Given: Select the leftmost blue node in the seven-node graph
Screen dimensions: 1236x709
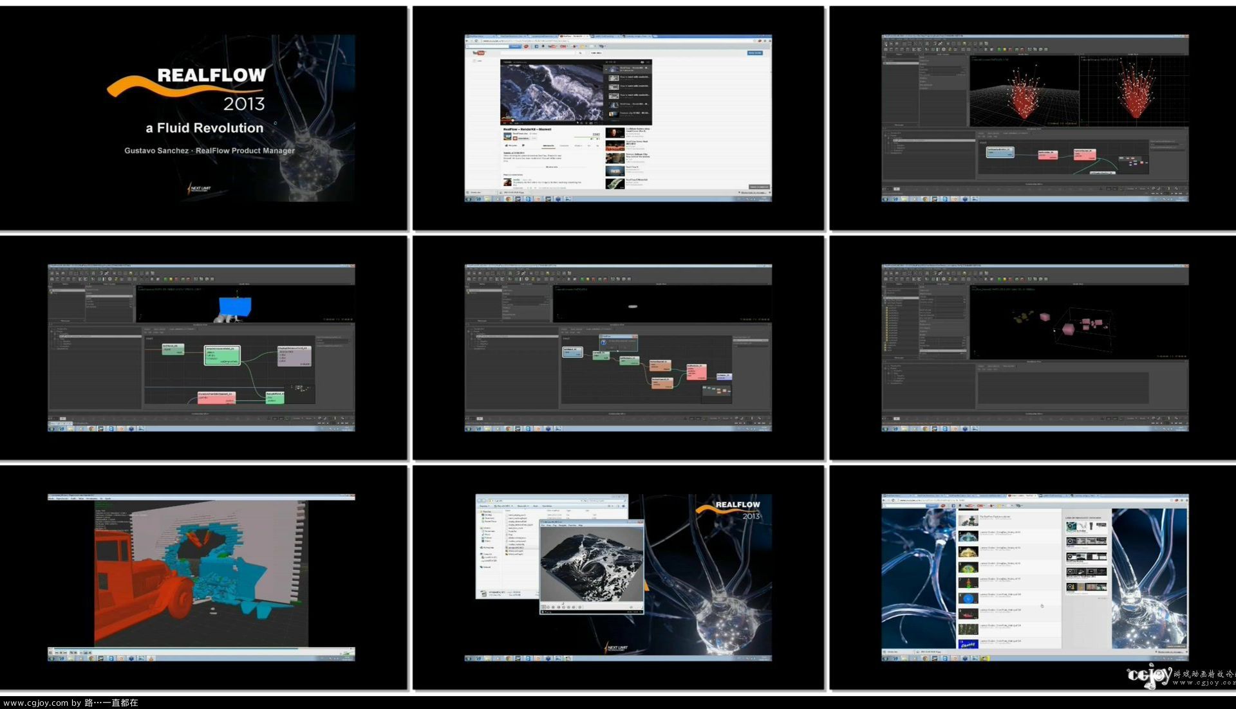Looking at the screenshot, I should click(x=572, y=352).
